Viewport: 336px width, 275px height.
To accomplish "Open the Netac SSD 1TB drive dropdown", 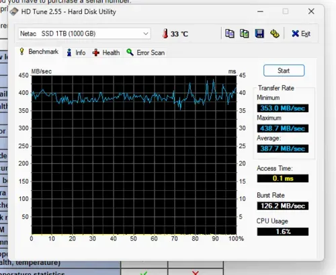I will 85,34.
